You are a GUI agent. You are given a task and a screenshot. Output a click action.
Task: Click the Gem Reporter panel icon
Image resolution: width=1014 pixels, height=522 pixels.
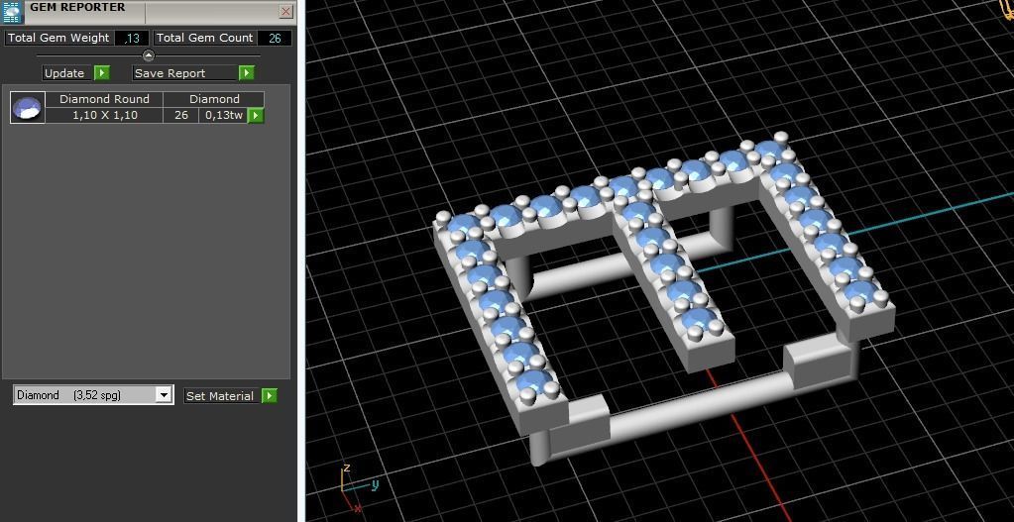tap(12, 12)
